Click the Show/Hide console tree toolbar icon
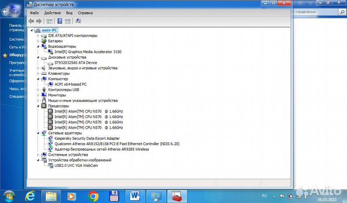 pos(49,21)
